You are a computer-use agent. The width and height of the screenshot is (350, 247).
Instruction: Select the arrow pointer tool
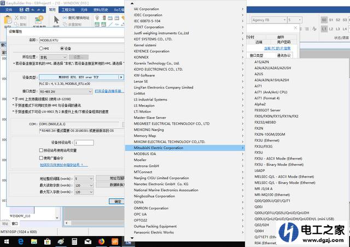pyautogui.click(x=56, y=20)
